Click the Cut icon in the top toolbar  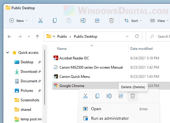point(41,20)
